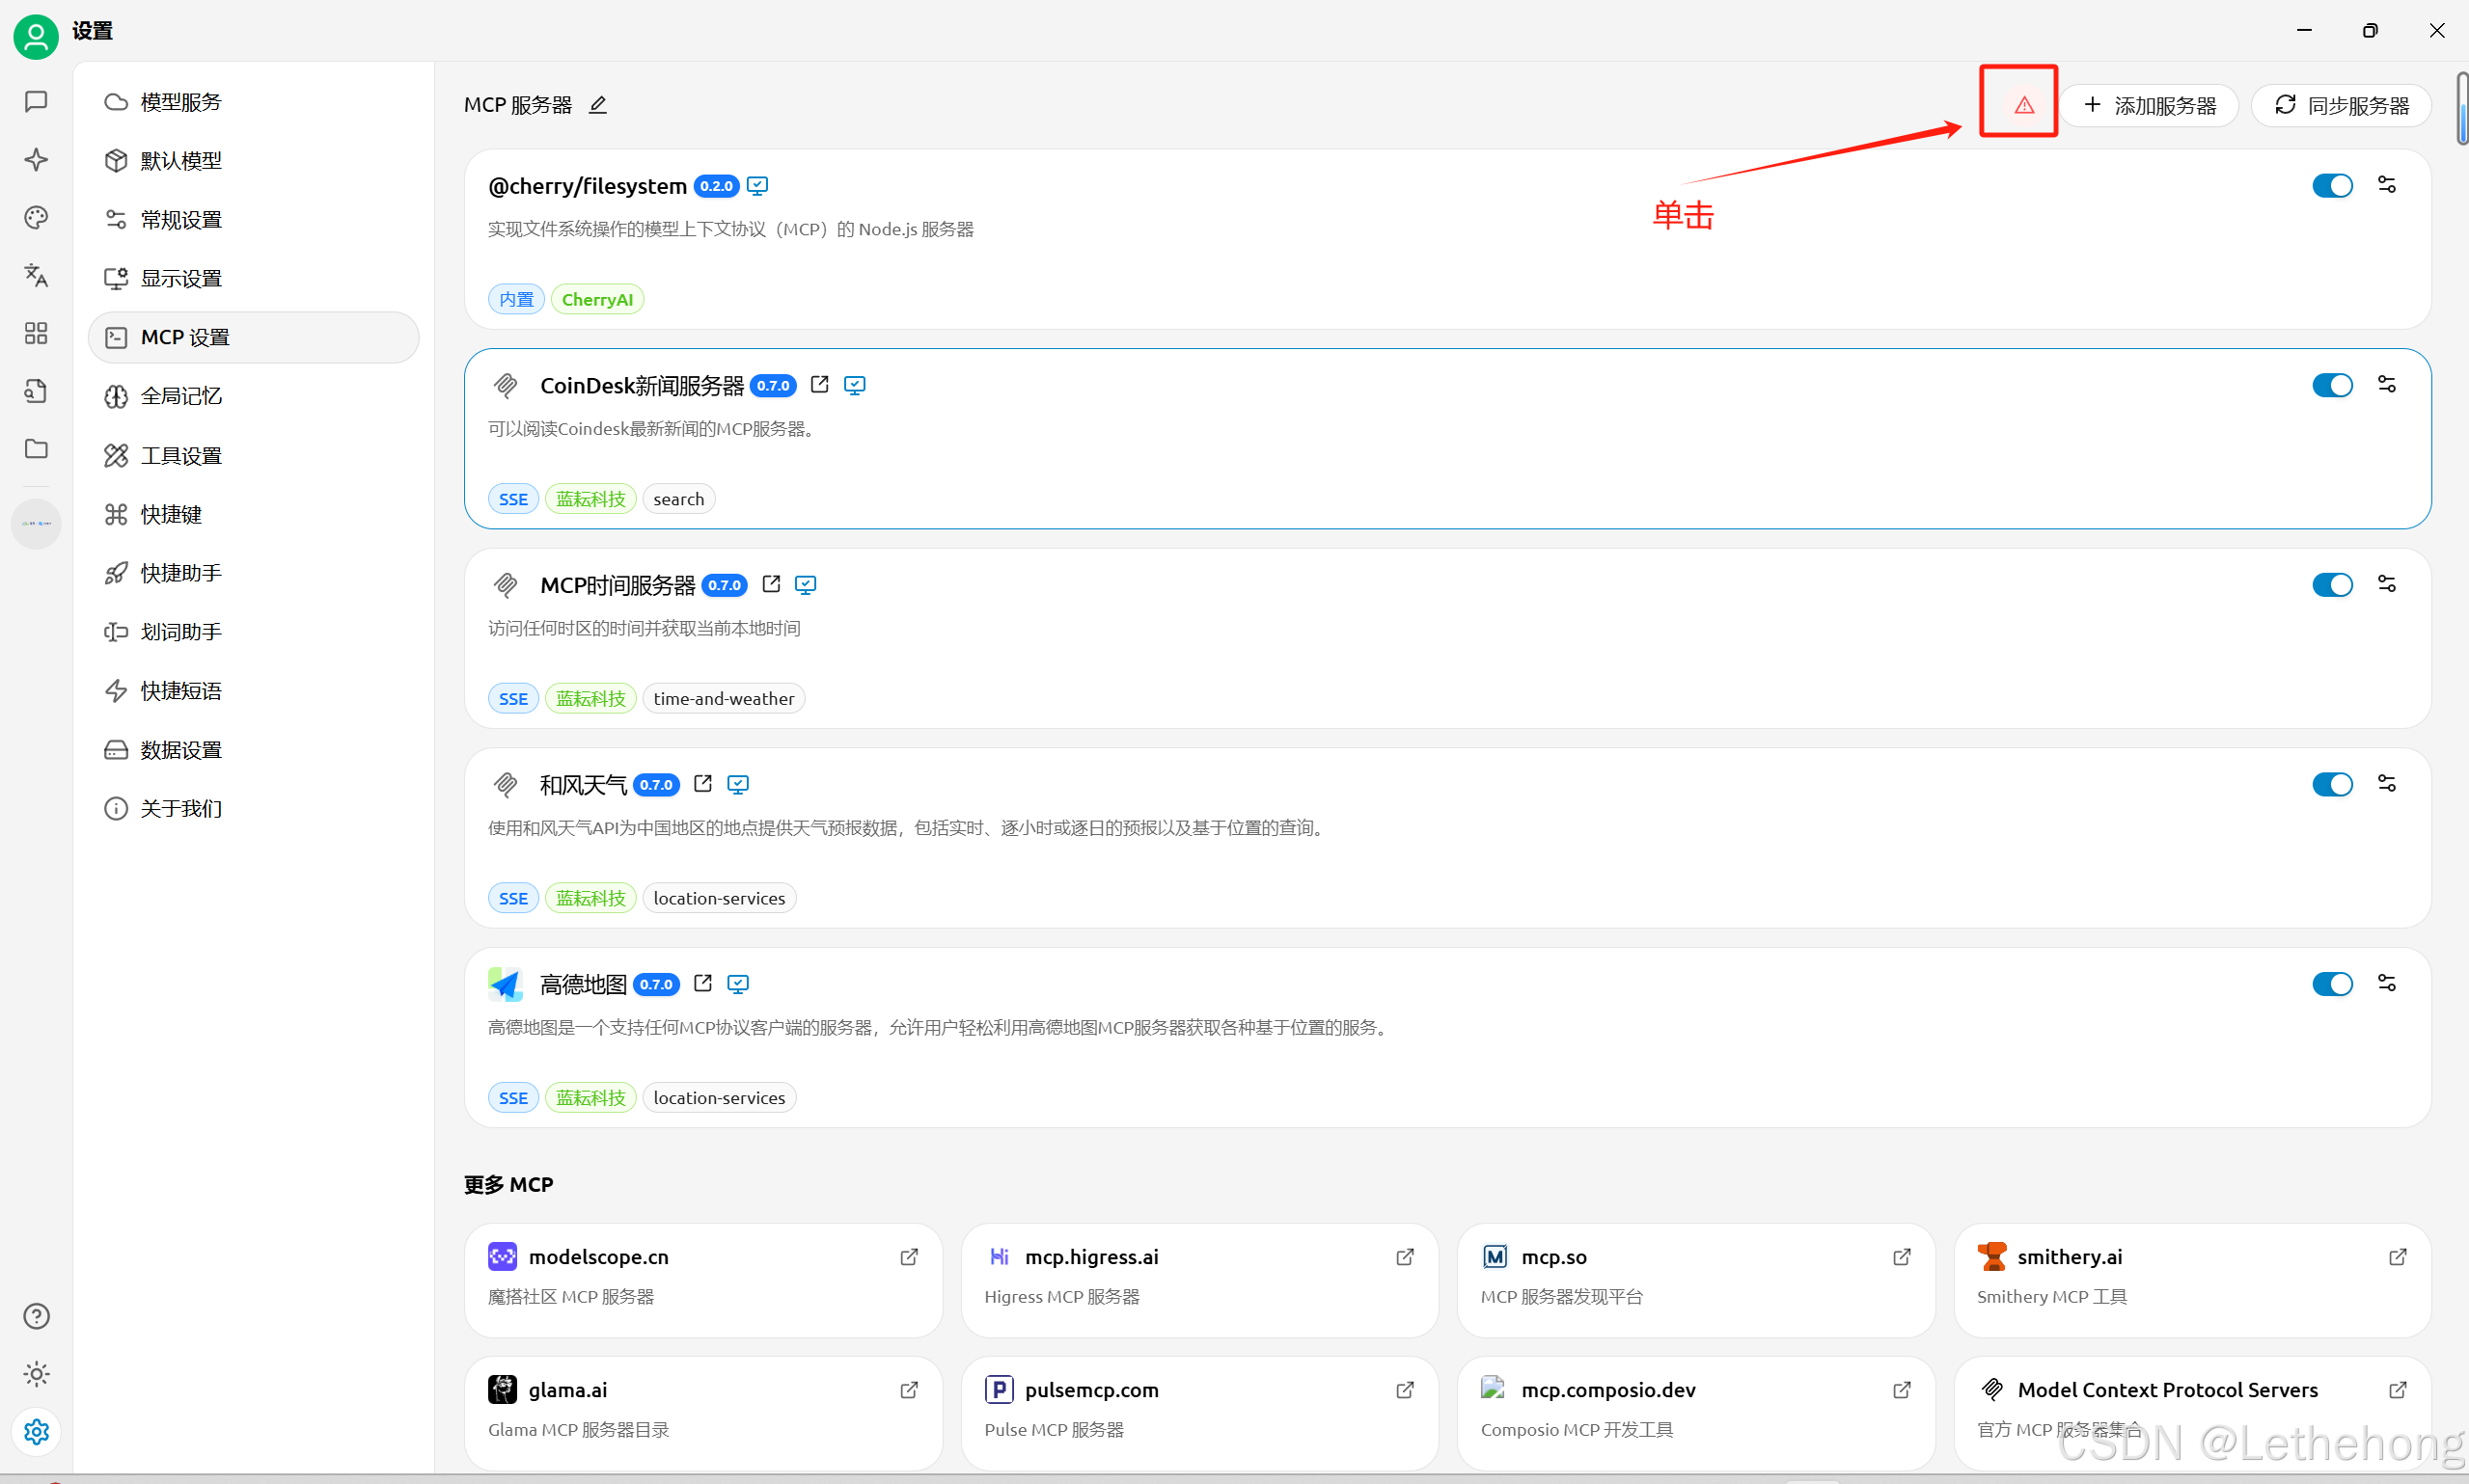Disable the CoinDesk新闻服务器 toggle

click(2332, 385)
